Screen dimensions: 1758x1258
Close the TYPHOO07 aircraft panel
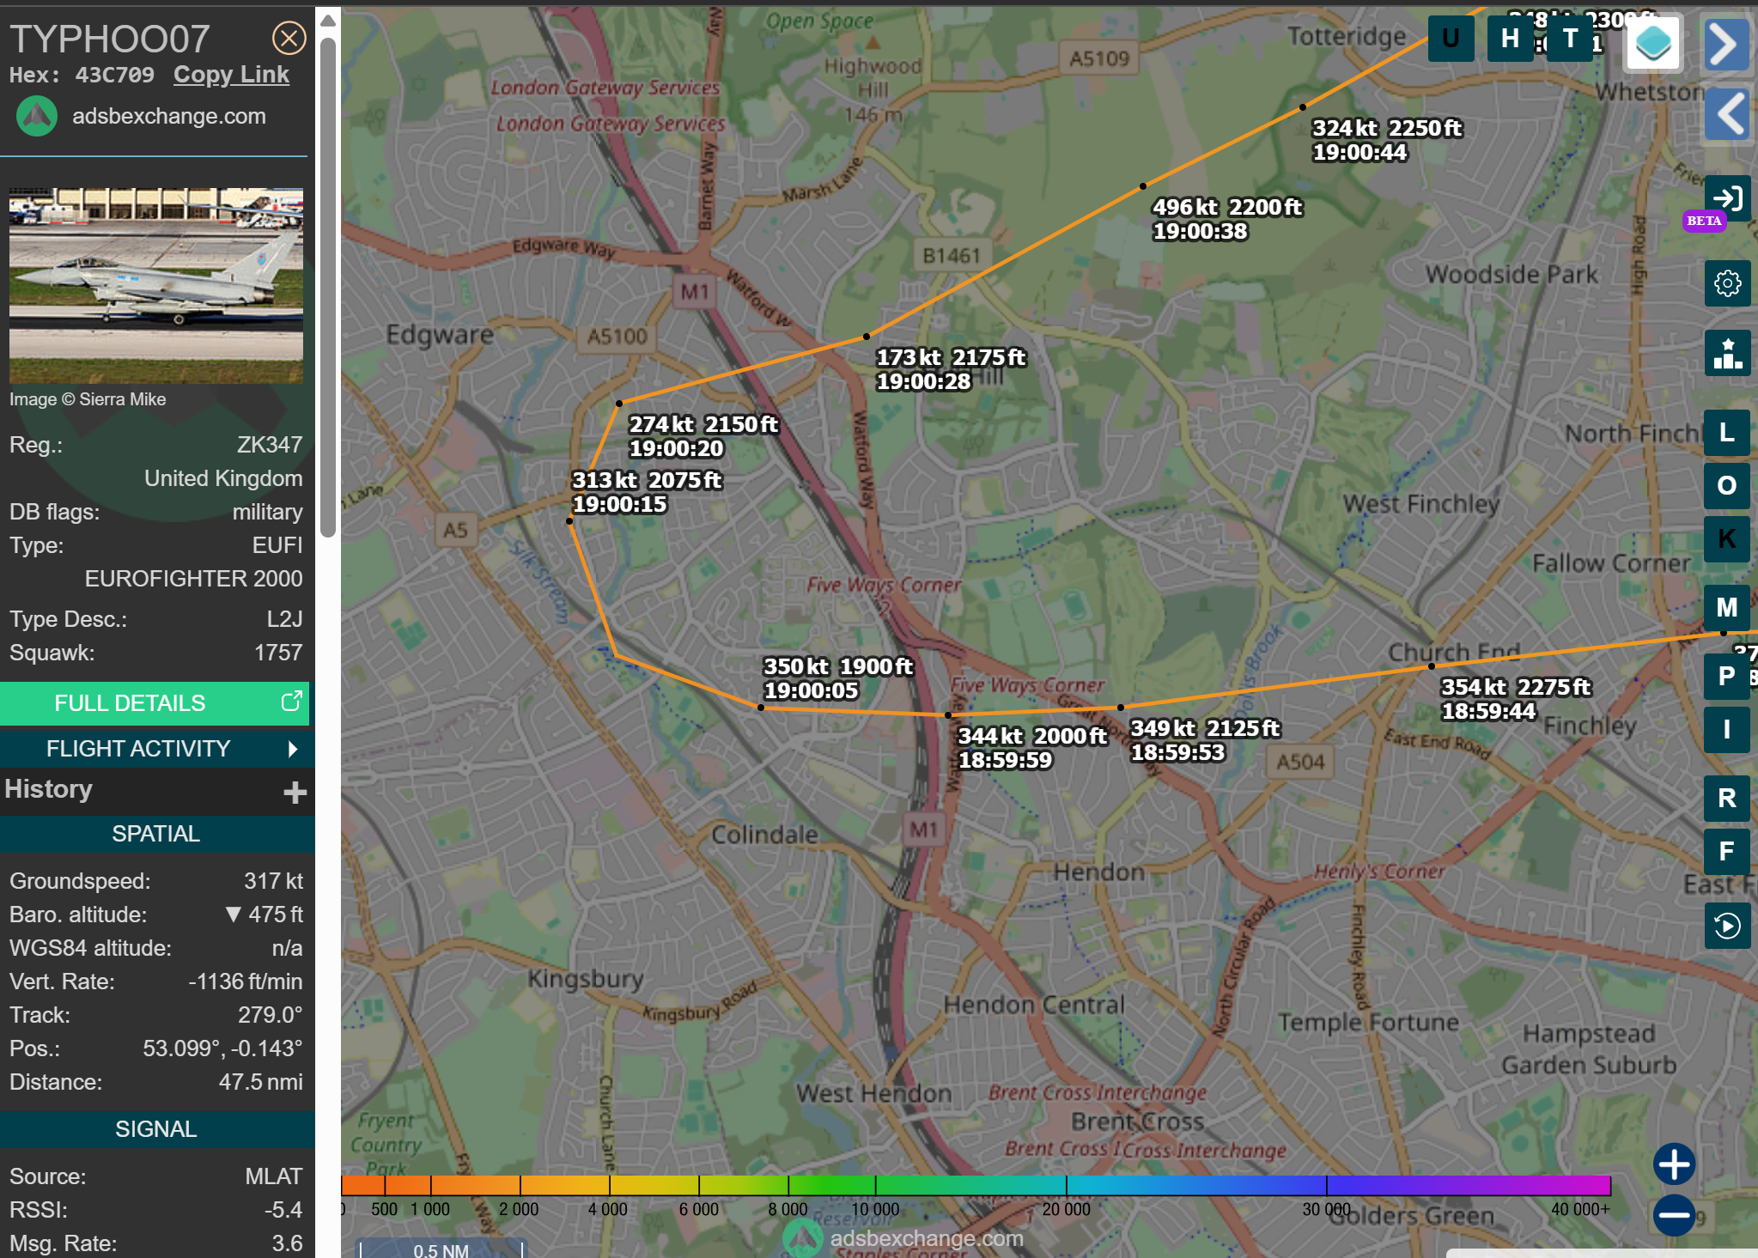point(289,38)
